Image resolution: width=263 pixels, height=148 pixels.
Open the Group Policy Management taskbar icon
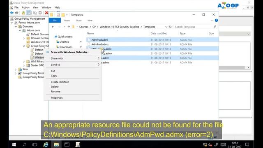(78, 144)
